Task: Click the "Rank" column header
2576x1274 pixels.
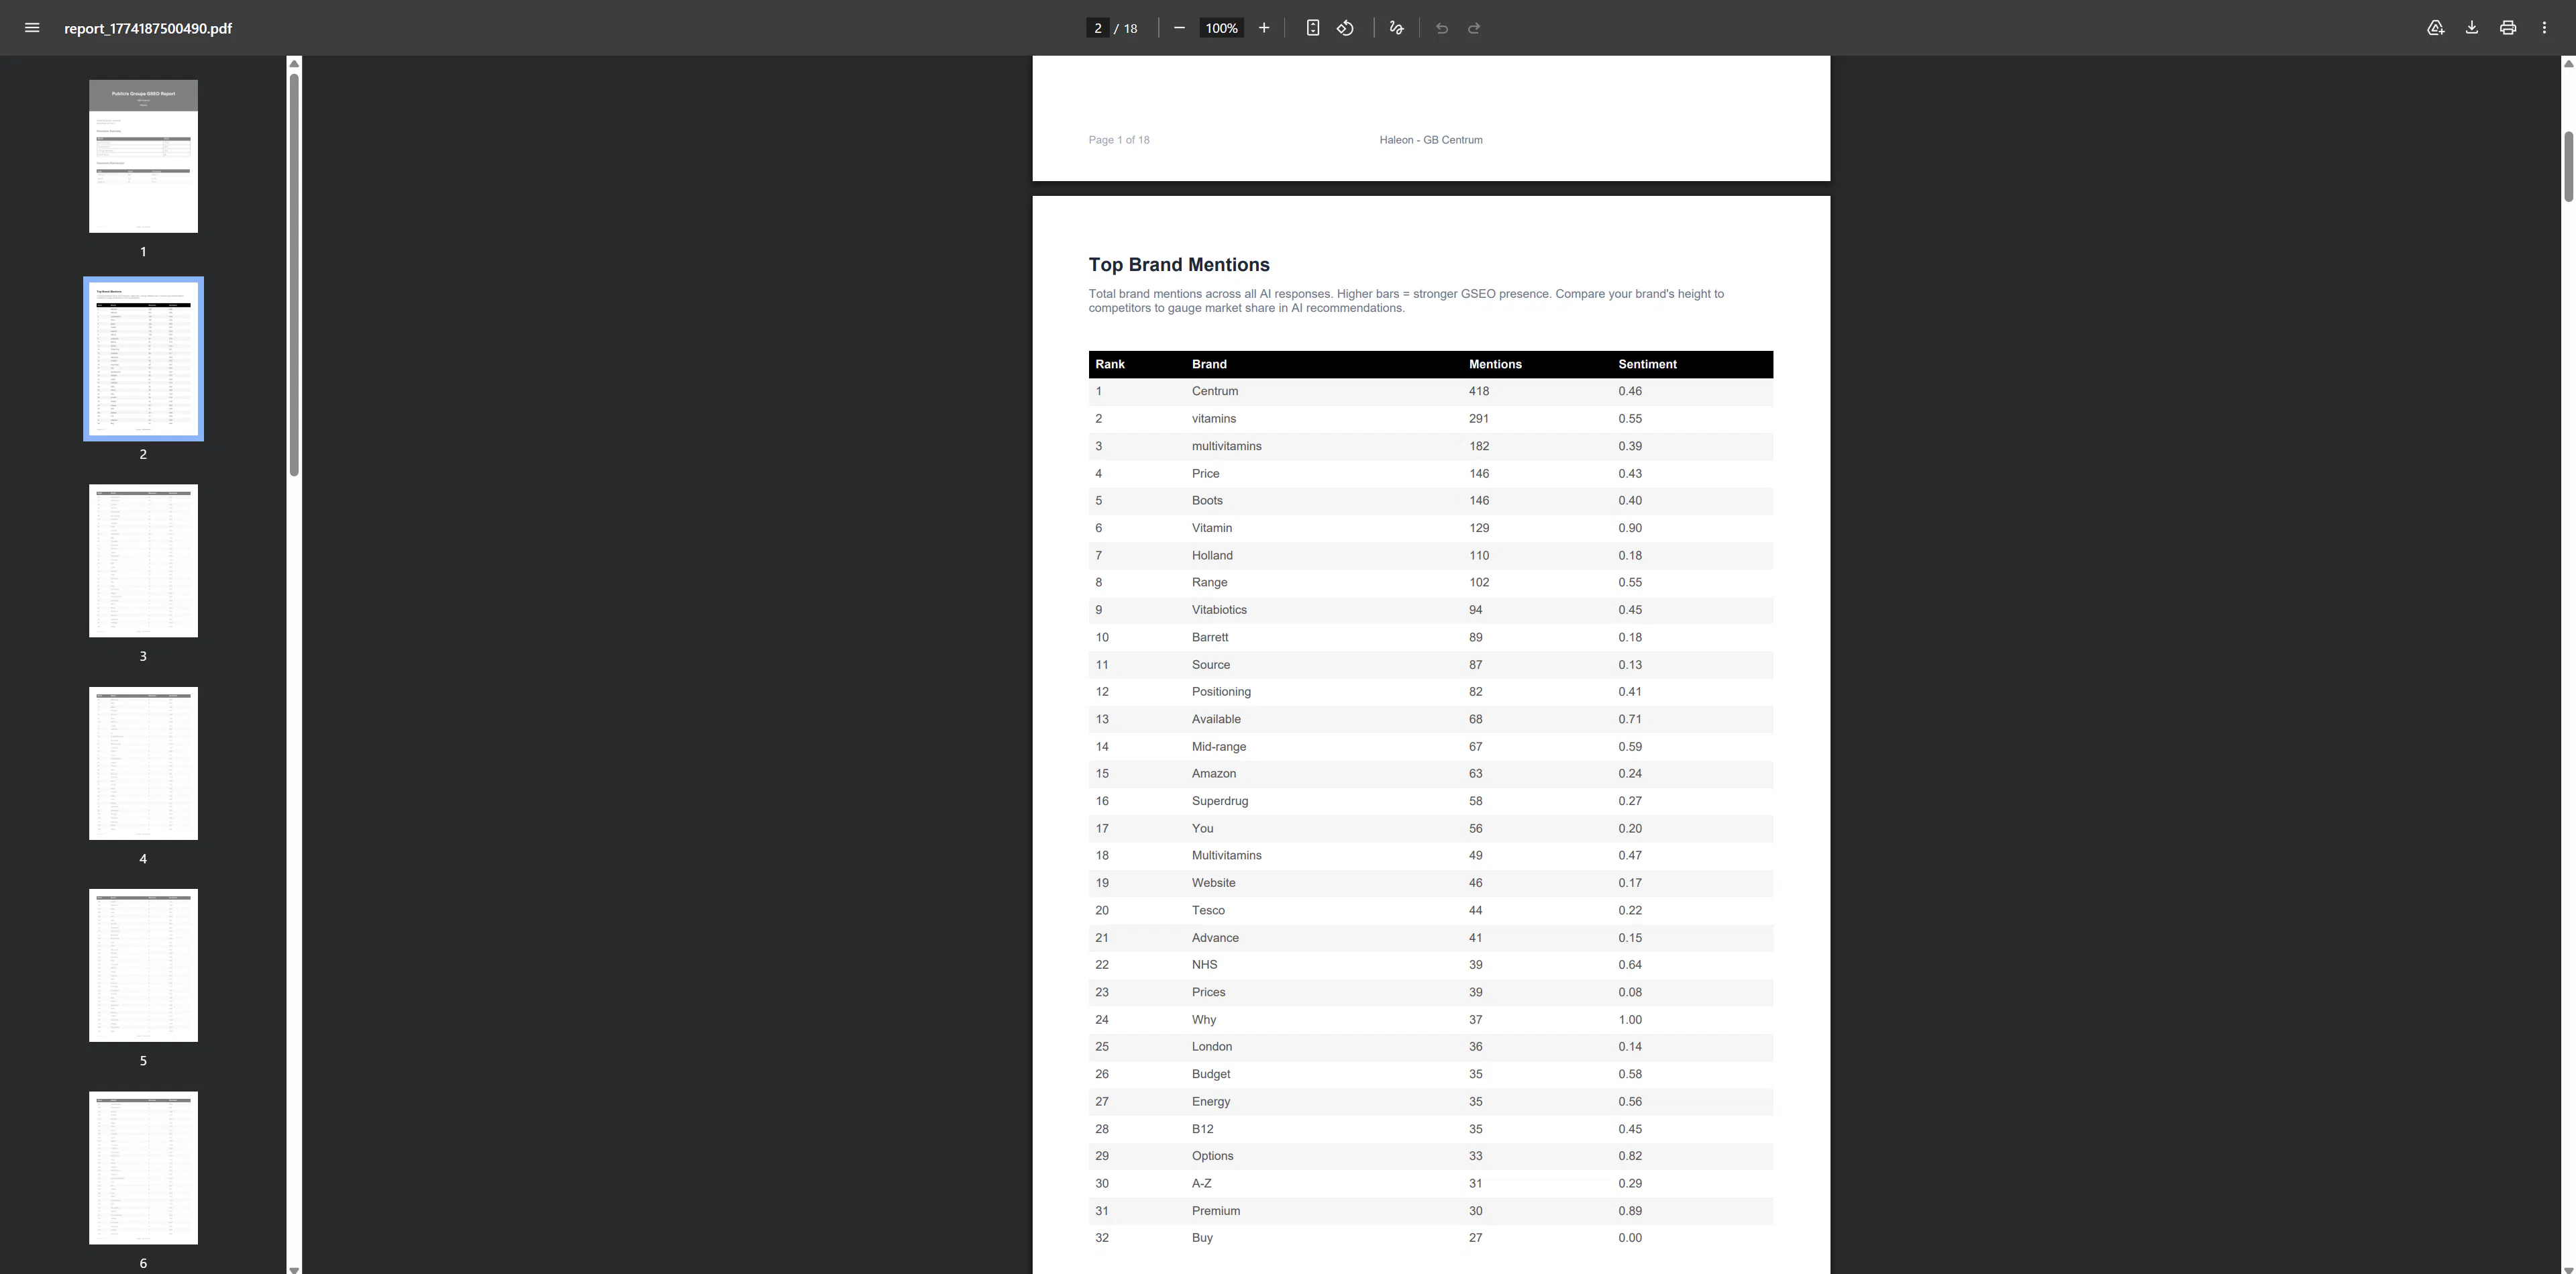Action: click(1110, 365)
